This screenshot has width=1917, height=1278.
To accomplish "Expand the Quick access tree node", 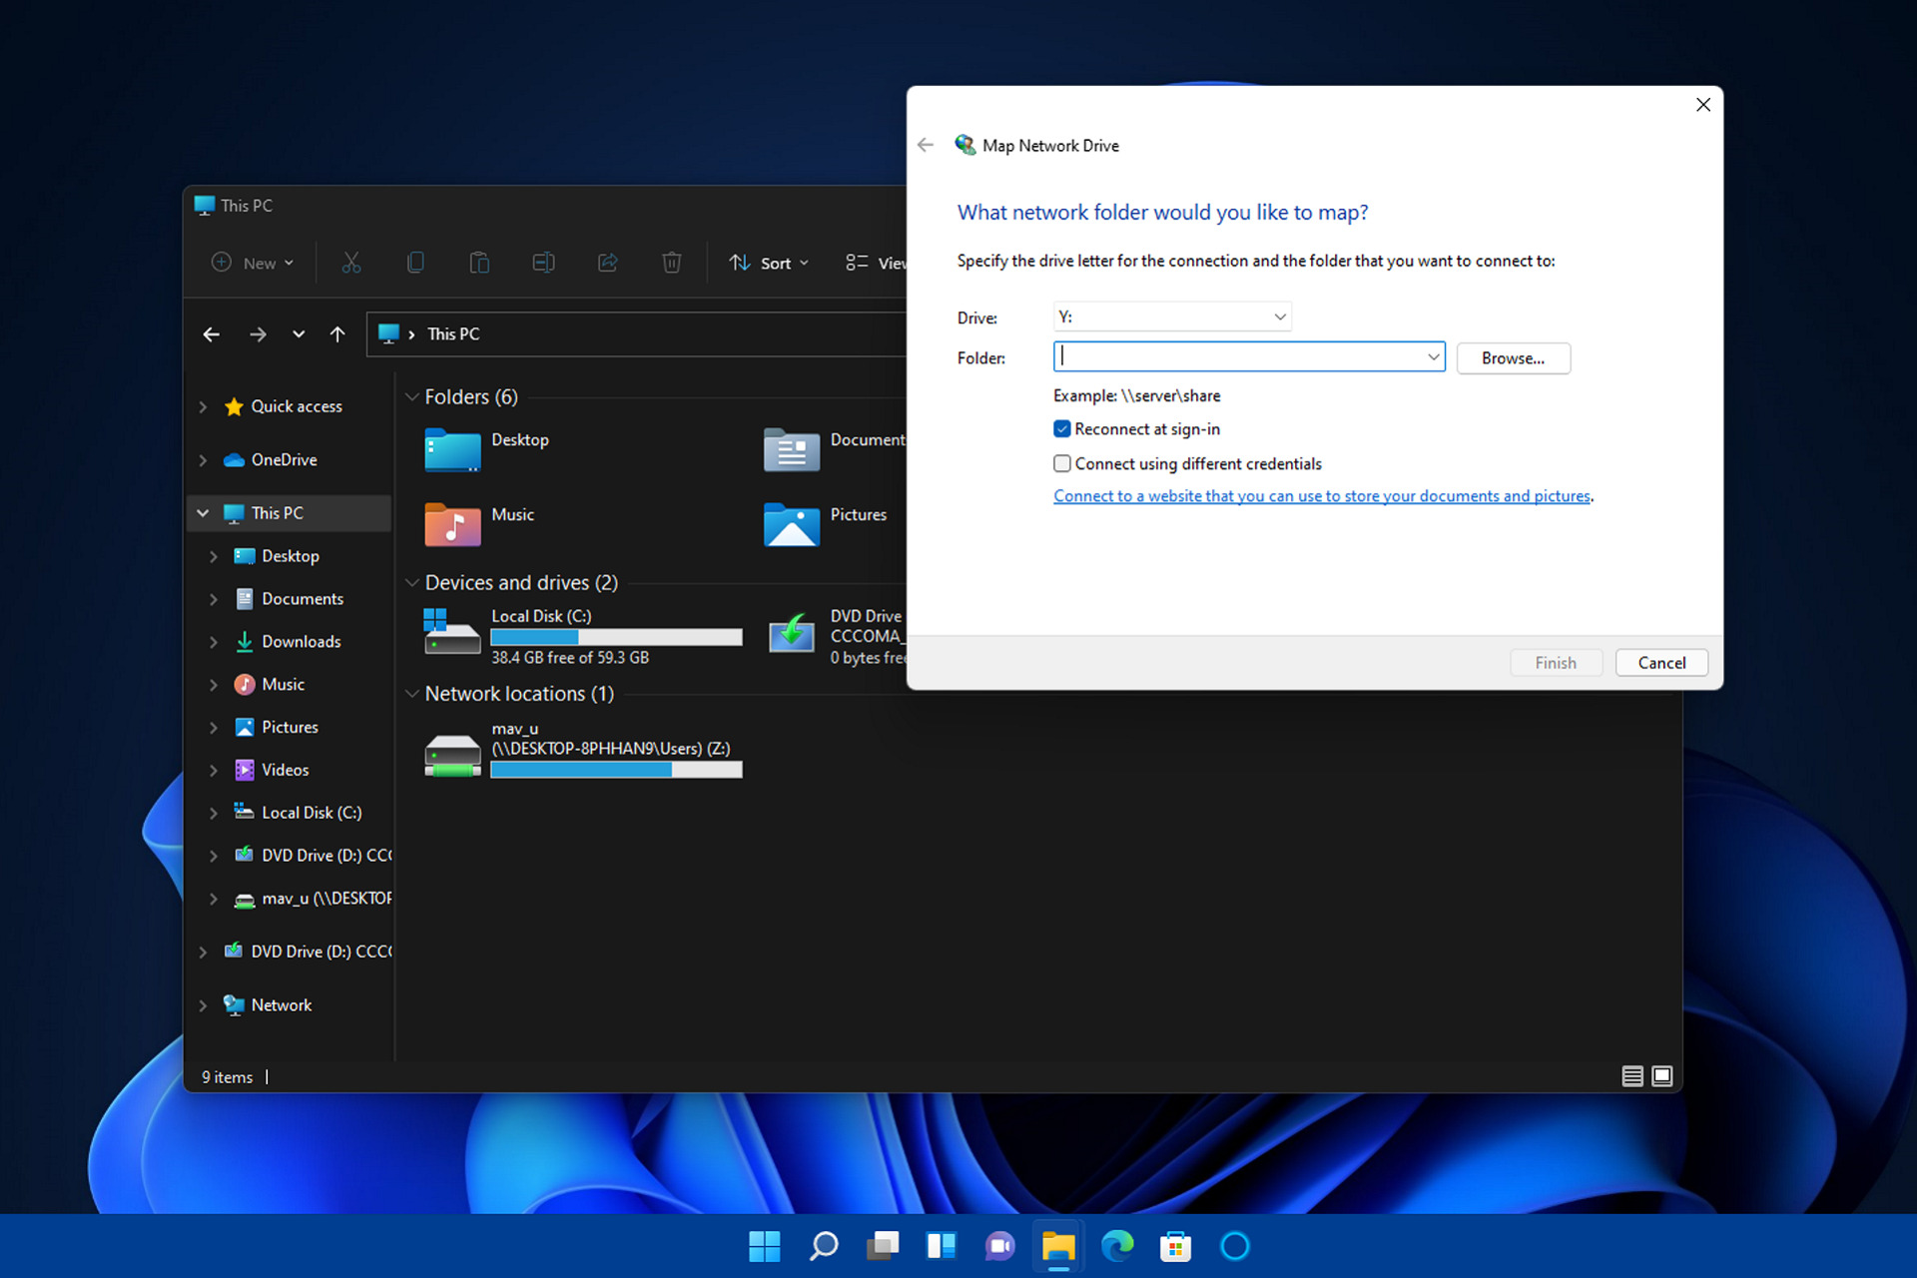I will point(203,406).
